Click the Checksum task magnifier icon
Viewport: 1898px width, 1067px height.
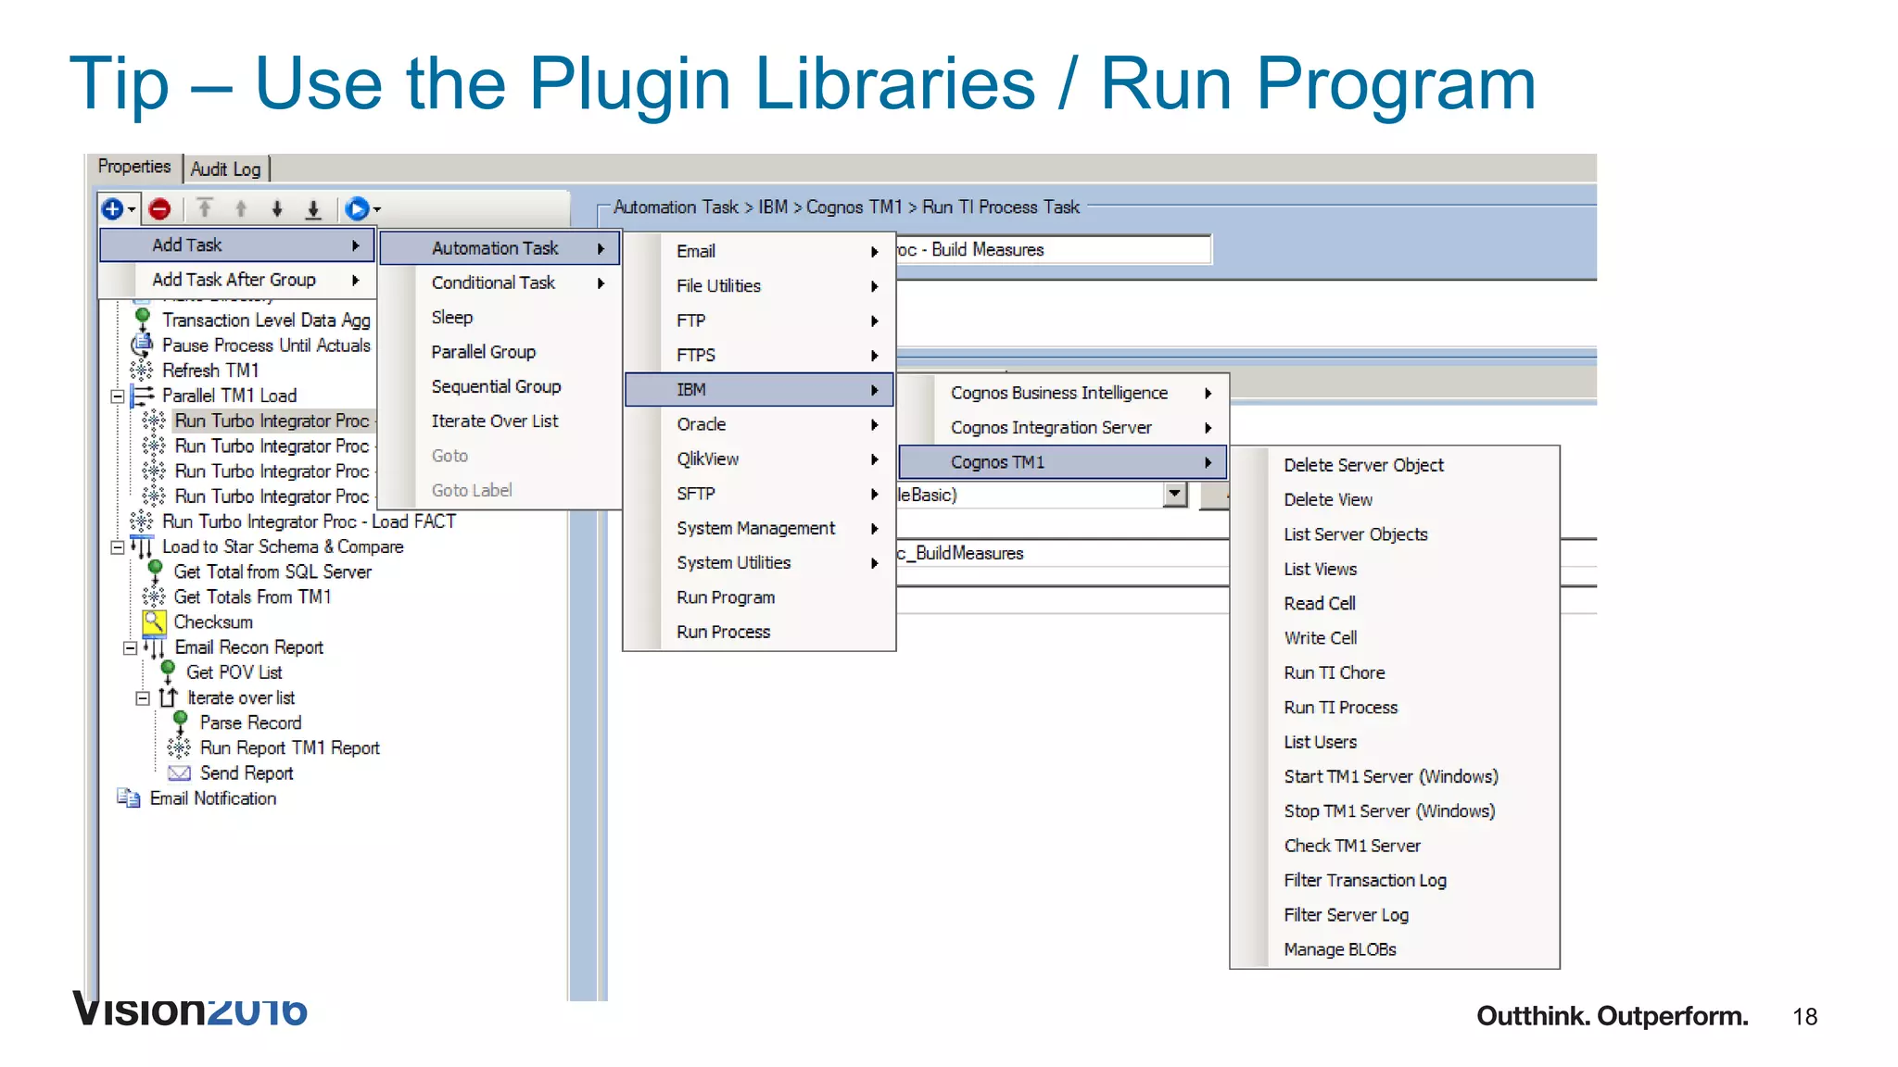tap(154, 622)
